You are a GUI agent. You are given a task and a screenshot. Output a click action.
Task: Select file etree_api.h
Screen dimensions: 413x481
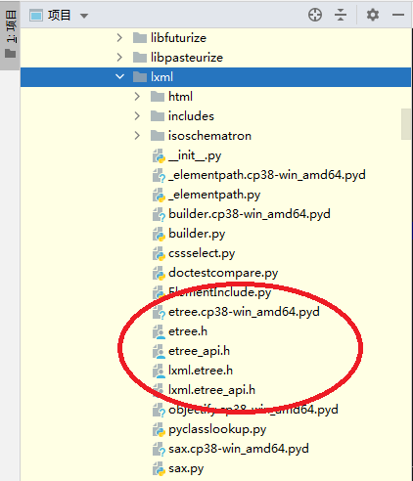(199, 351)
